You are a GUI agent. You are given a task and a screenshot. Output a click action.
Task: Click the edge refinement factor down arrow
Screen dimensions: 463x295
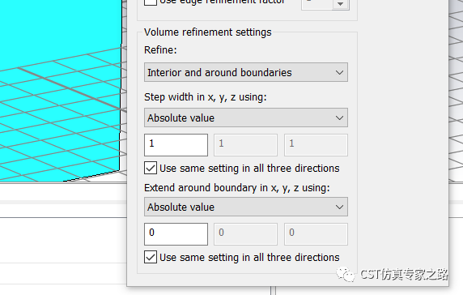(x=341, y=4)
